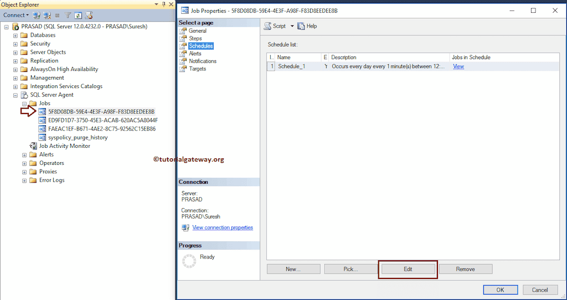Click the Help icon in Job Properties toolbar
Viewport: 567px width, 300px height.
tap(301, 26)
